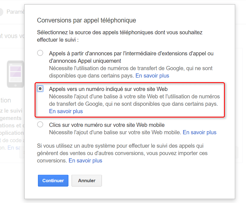Image resolution: width=246 pixels, height=203 pixels.
Task: Click the 'Paramè' background tab text
Action: tap(16, 12)
